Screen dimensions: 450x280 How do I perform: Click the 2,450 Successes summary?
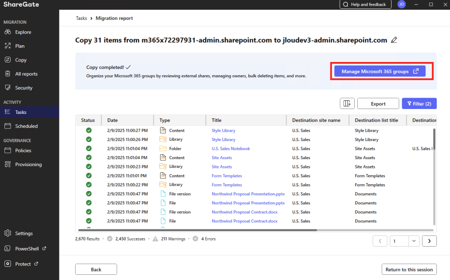pyautogui.click(x=130, y=239)
